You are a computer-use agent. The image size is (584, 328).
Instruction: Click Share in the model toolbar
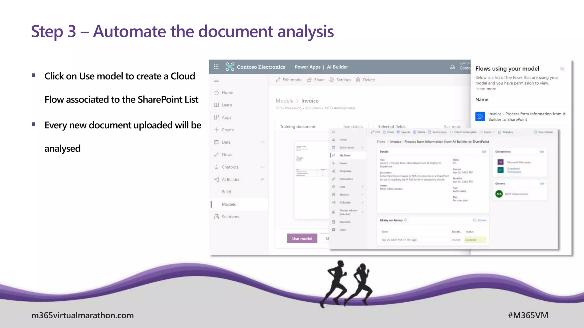pyautogui.click(x=316, y=80)
